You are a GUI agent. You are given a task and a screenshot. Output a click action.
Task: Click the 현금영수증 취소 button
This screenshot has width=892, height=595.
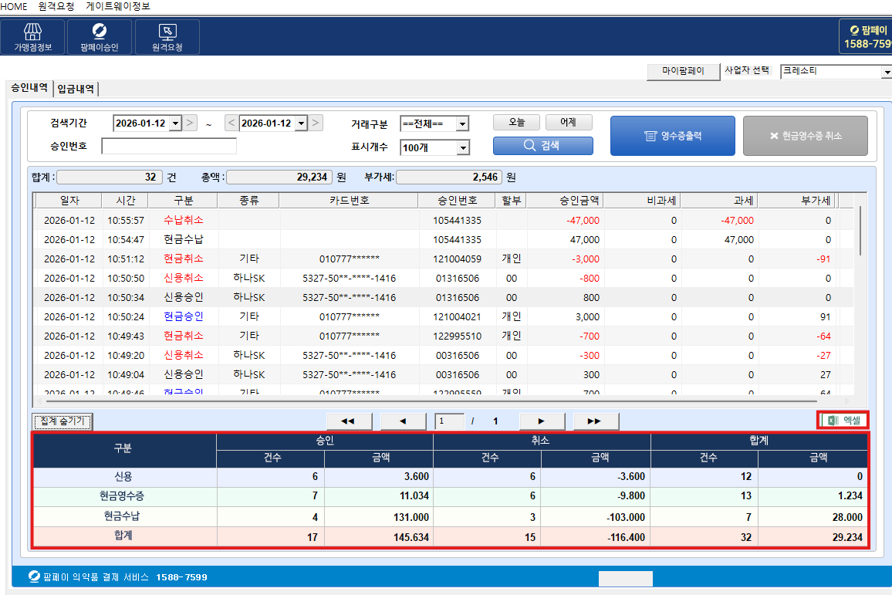(x=805, y=136)
